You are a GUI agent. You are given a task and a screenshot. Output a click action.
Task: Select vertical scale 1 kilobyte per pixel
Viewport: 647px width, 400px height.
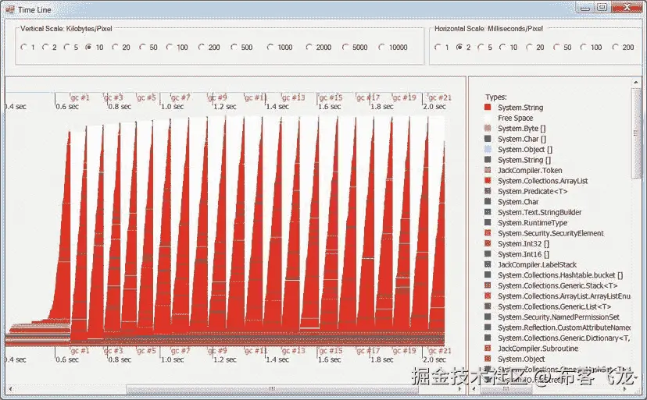(23, 47)
